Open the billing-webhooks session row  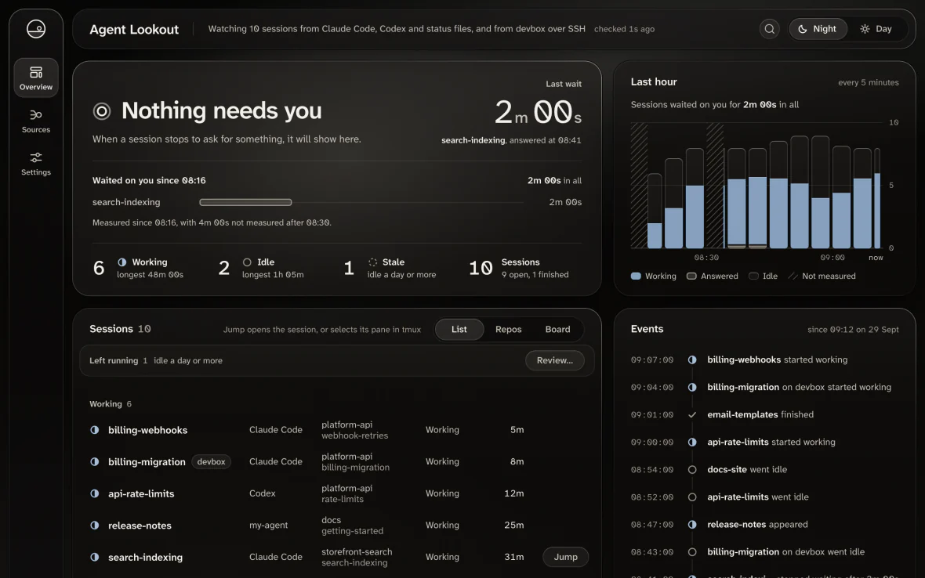(337, 430)
